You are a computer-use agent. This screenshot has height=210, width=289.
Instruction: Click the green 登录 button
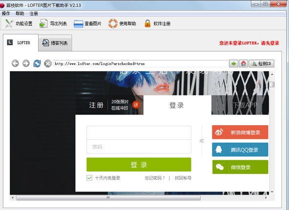139,165
